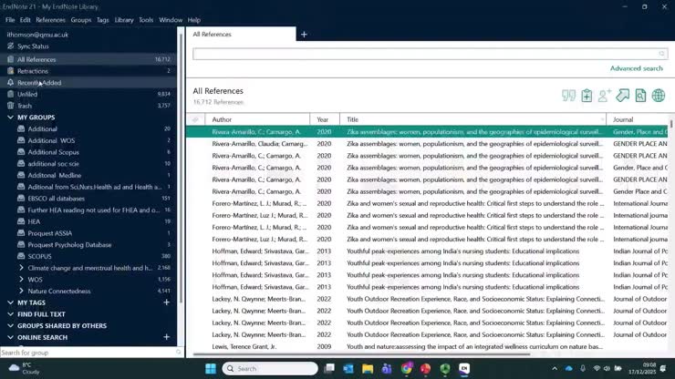Open the References menu

50,20
